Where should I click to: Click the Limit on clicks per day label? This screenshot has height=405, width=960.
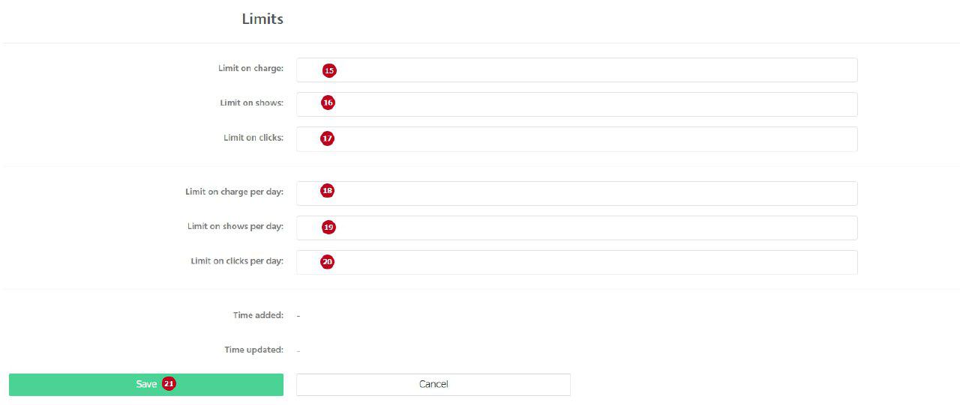pos(237,261)
